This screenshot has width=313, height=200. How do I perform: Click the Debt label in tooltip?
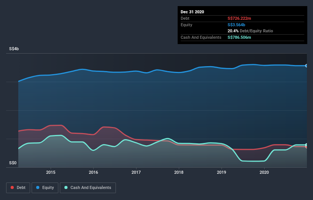coord(185,18)
